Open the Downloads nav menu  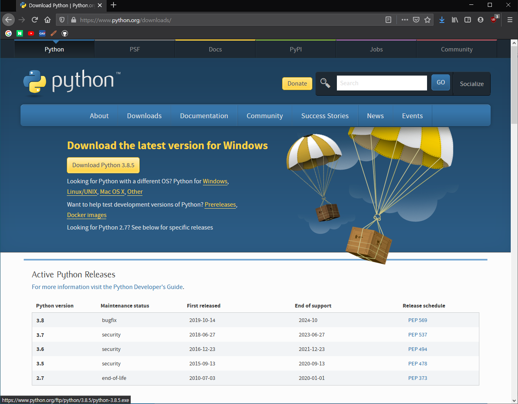coord(144,116)
